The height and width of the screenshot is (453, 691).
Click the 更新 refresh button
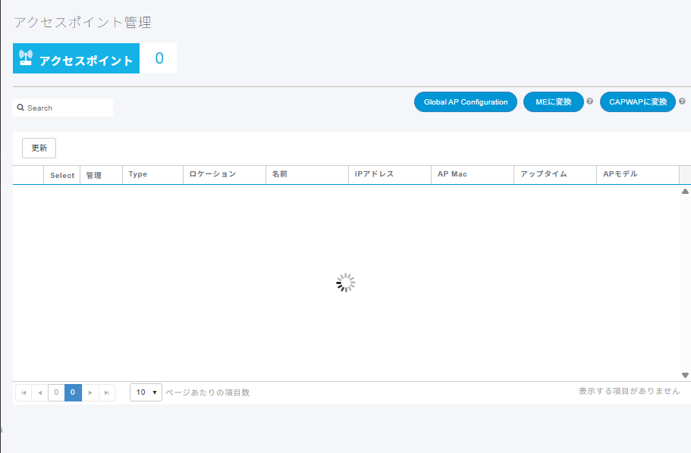(39, 148)
